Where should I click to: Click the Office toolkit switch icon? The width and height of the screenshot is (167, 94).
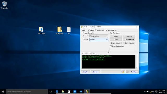point(123,72)
